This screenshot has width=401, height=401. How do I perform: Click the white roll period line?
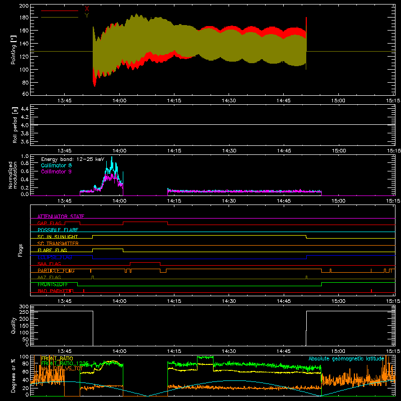click(x=213, y=125)
